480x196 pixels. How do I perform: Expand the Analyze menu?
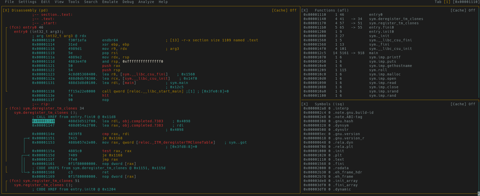point(146,2)
